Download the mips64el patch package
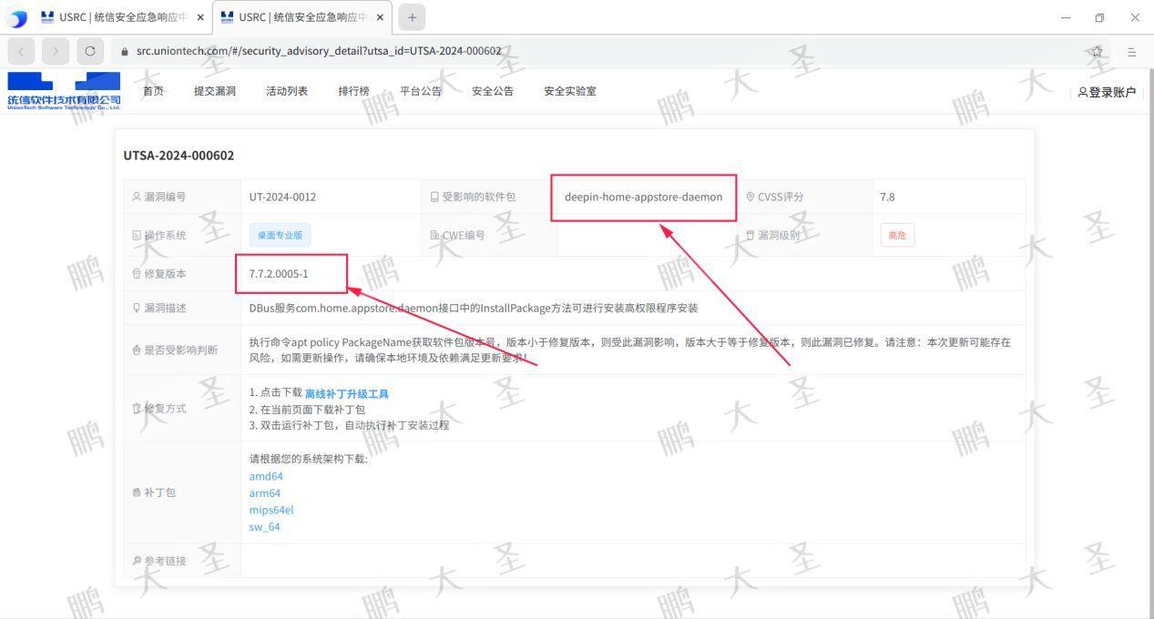1154x619 pixels. tap(271, 510)
